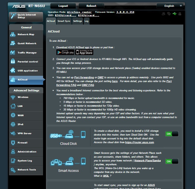Screen dimensions: 195x189
Task: Click the Logout button
Action: point(63,6)
